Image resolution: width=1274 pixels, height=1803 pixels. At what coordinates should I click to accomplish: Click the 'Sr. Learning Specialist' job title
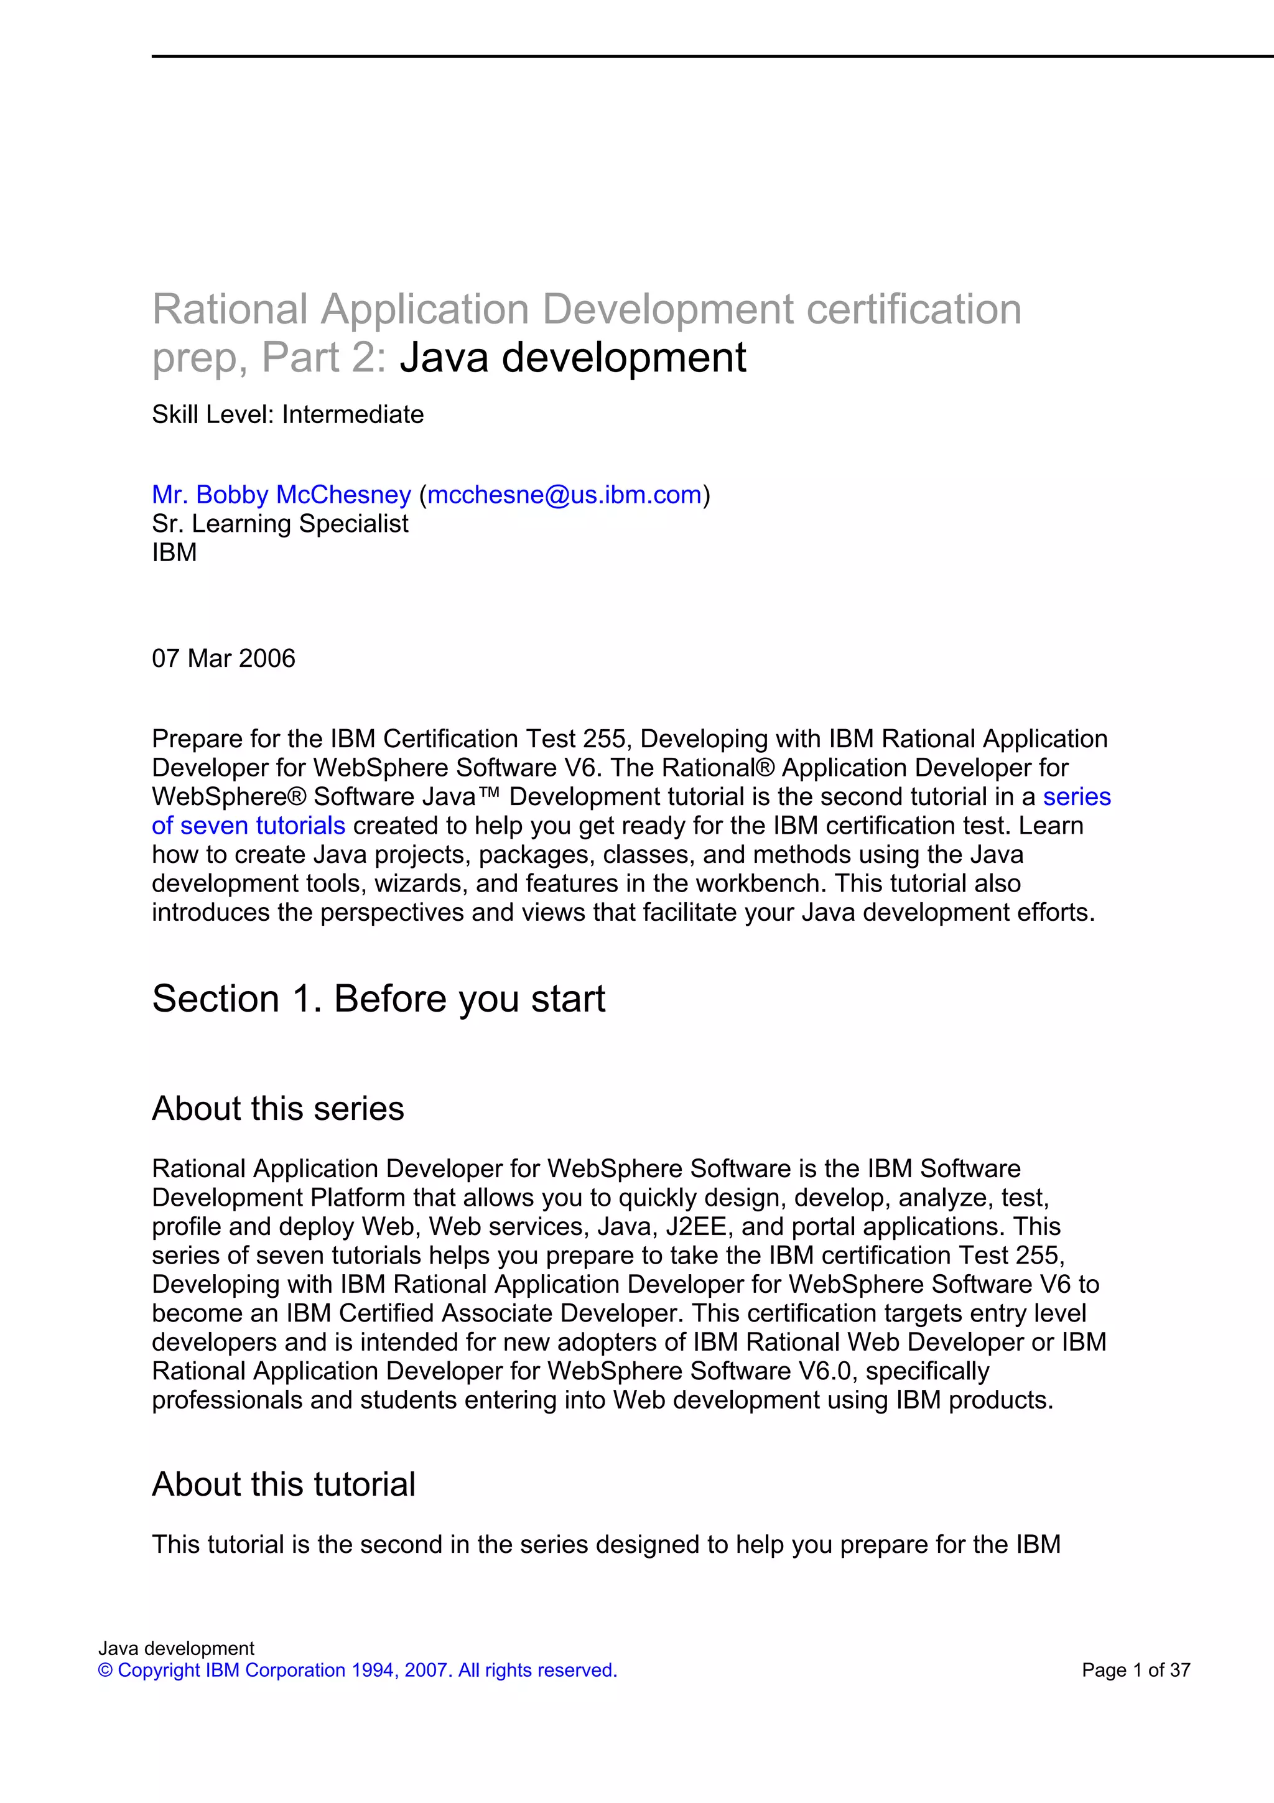[279, 524]
